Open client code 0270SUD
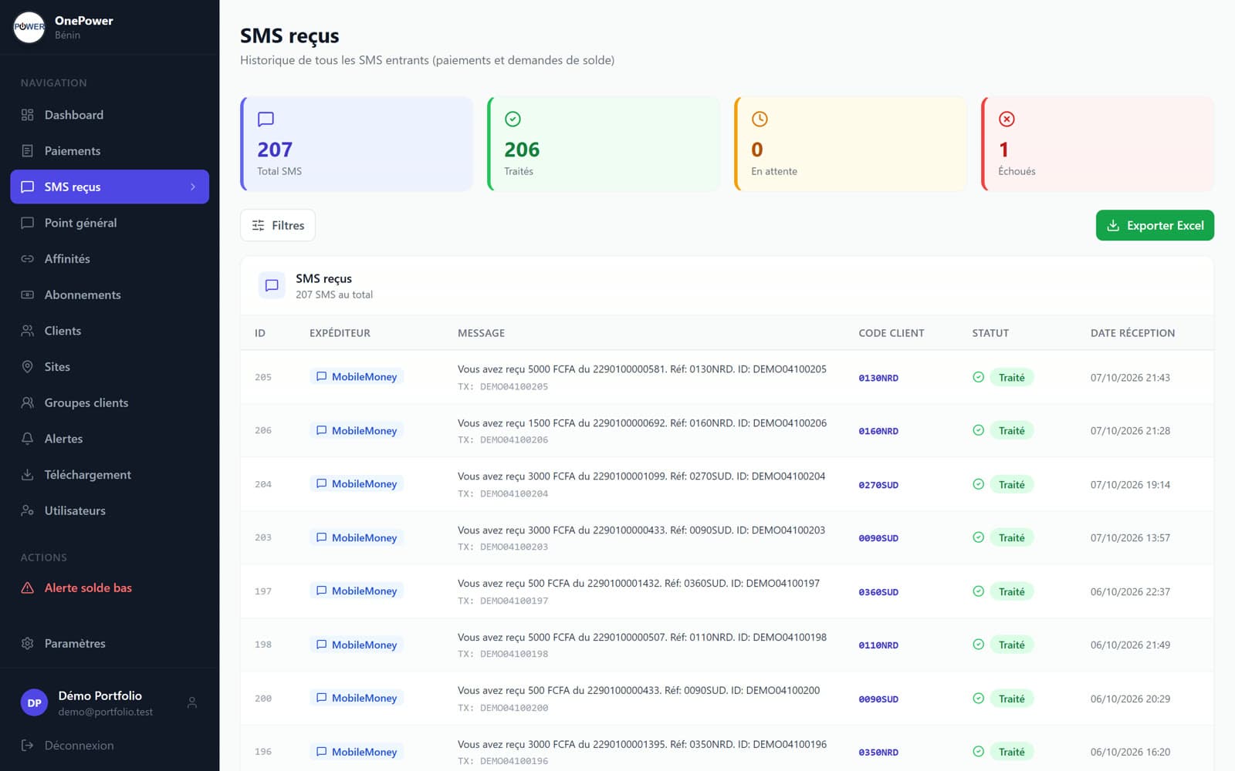Image resolution: width=1235 pixels, height=771 pixels. click(x=878, y=485)
